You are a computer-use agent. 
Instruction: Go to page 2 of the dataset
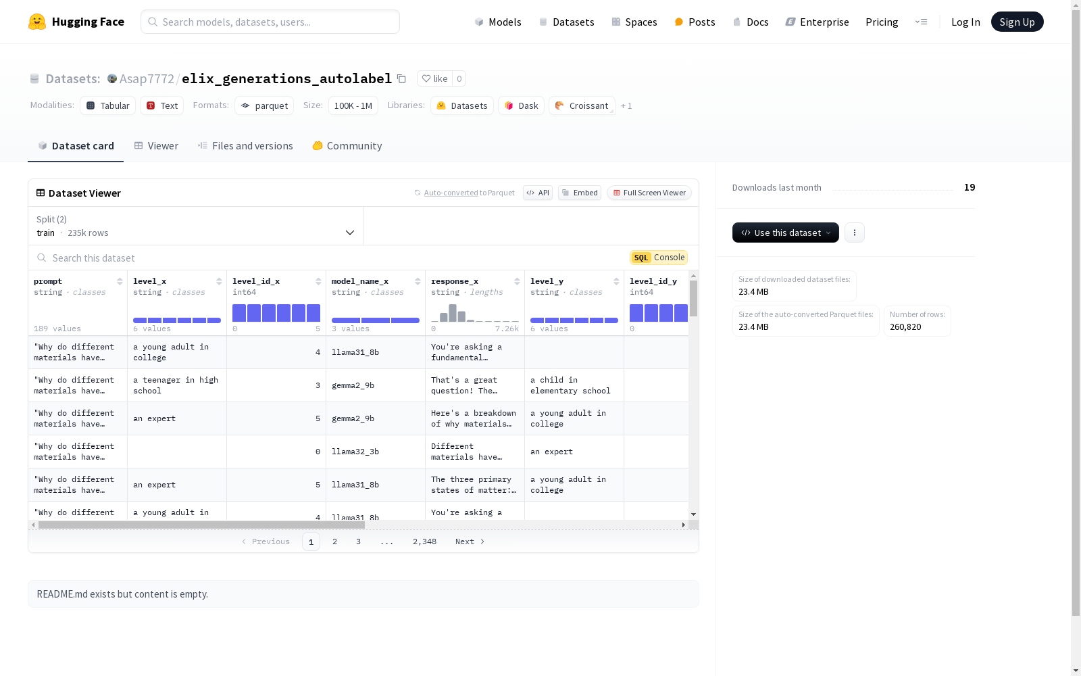(334, 541)
